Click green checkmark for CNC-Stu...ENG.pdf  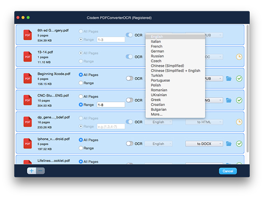[239, 100]
